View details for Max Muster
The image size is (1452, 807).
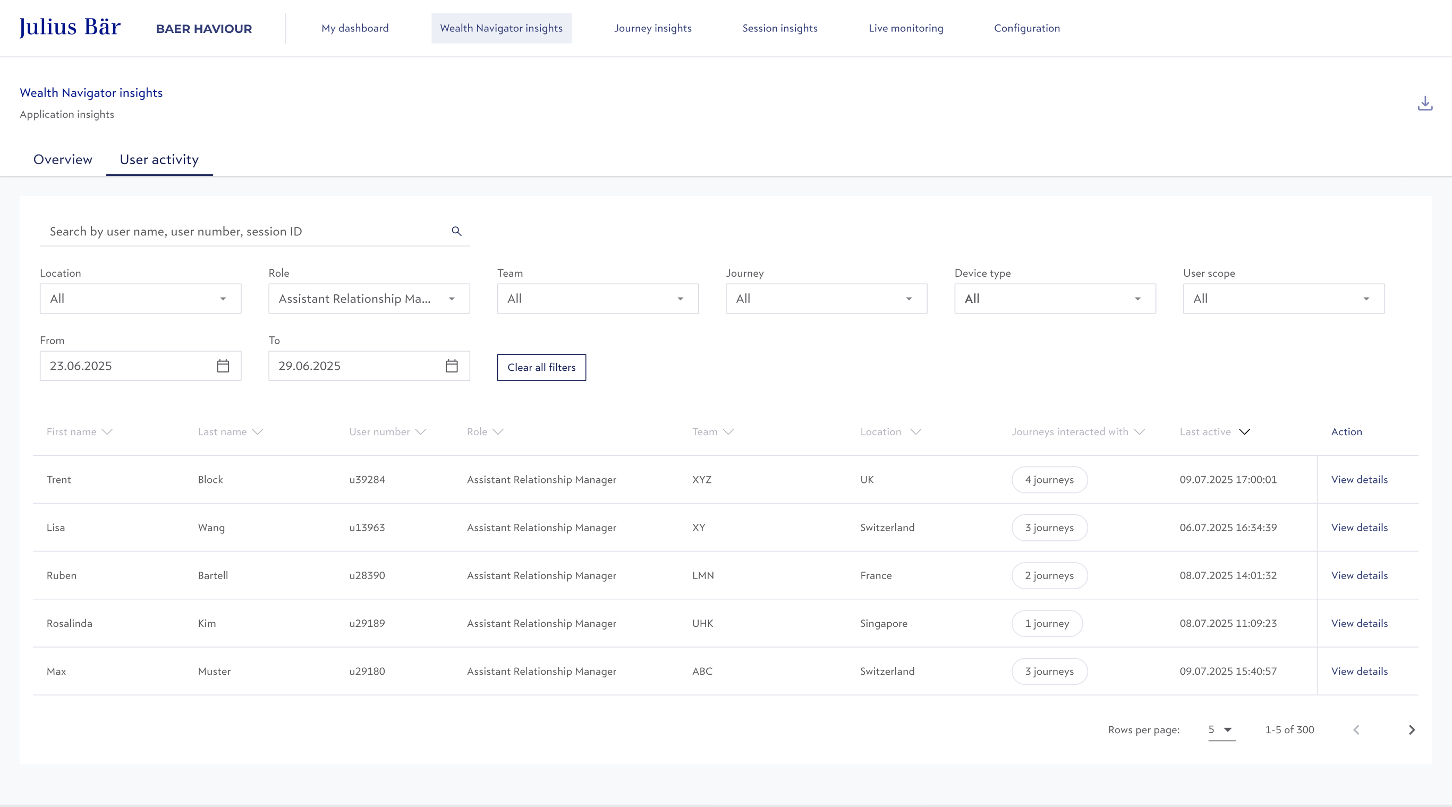point(1359,671)
